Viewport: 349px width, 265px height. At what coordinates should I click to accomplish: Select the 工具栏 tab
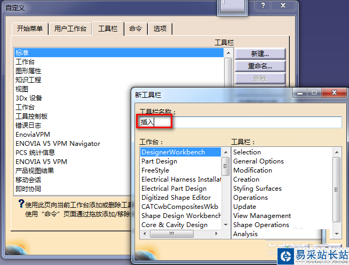tap(108, 28)
